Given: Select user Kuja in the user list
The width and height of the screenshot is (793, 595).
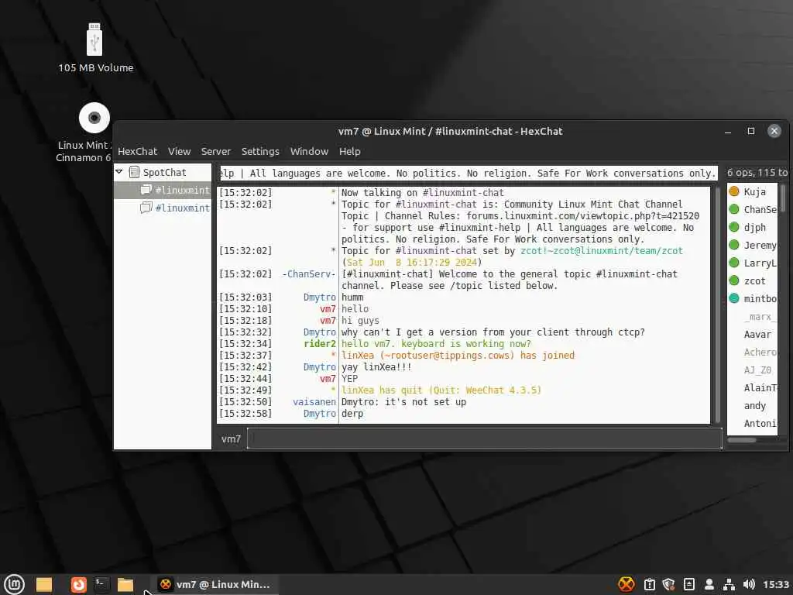Looking at the screenshot, I should pos(754,192).
